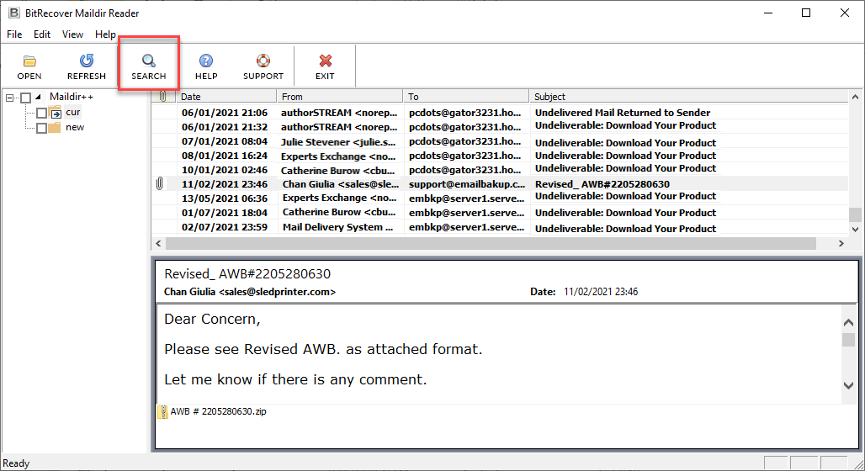Open the HELP question mark icon
This screenshot has height=471, width=865.
point(206,61)
